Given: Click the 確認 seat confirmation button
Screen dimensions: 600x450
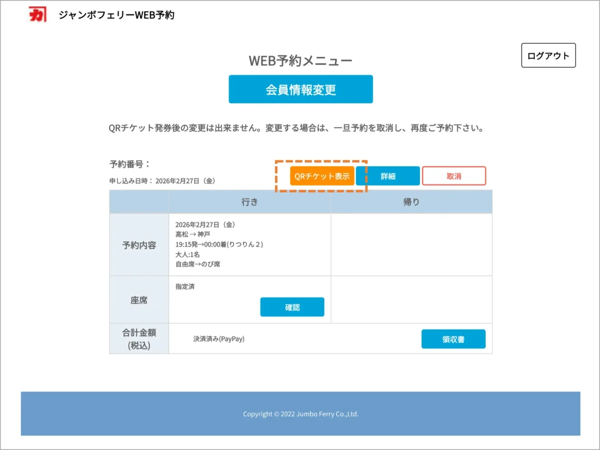Looking at the screenshot, I should (x=292, y=307).
